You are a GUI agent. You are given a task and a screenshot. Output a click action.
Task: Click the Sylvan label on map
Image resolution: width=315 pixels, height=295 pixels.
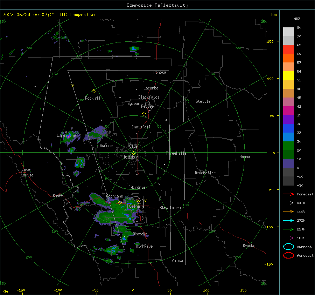[x=134, y=103]
